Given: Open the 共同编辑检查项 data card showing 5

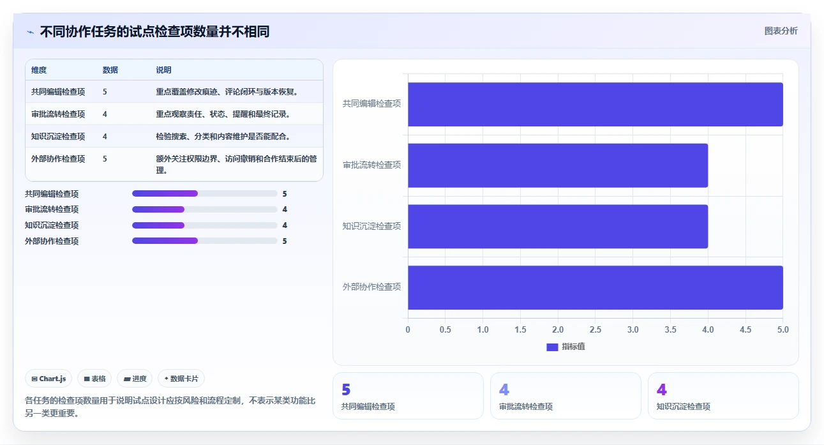Looking at the screenshot, I should click(408, 396).
